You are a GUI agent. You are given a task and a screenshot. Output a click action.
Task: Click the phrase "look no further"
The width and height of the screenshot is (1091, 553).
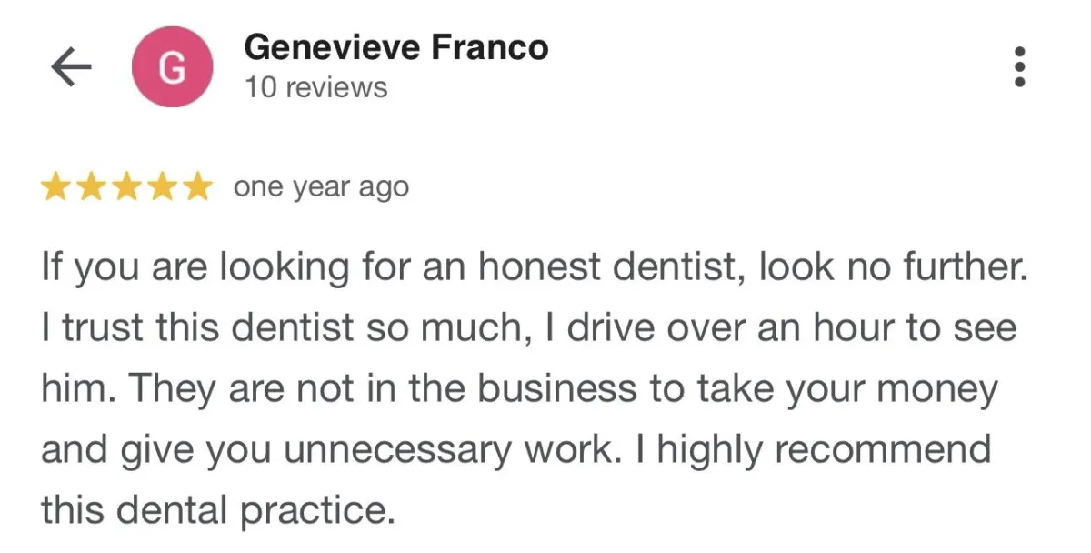coord(886,266)
